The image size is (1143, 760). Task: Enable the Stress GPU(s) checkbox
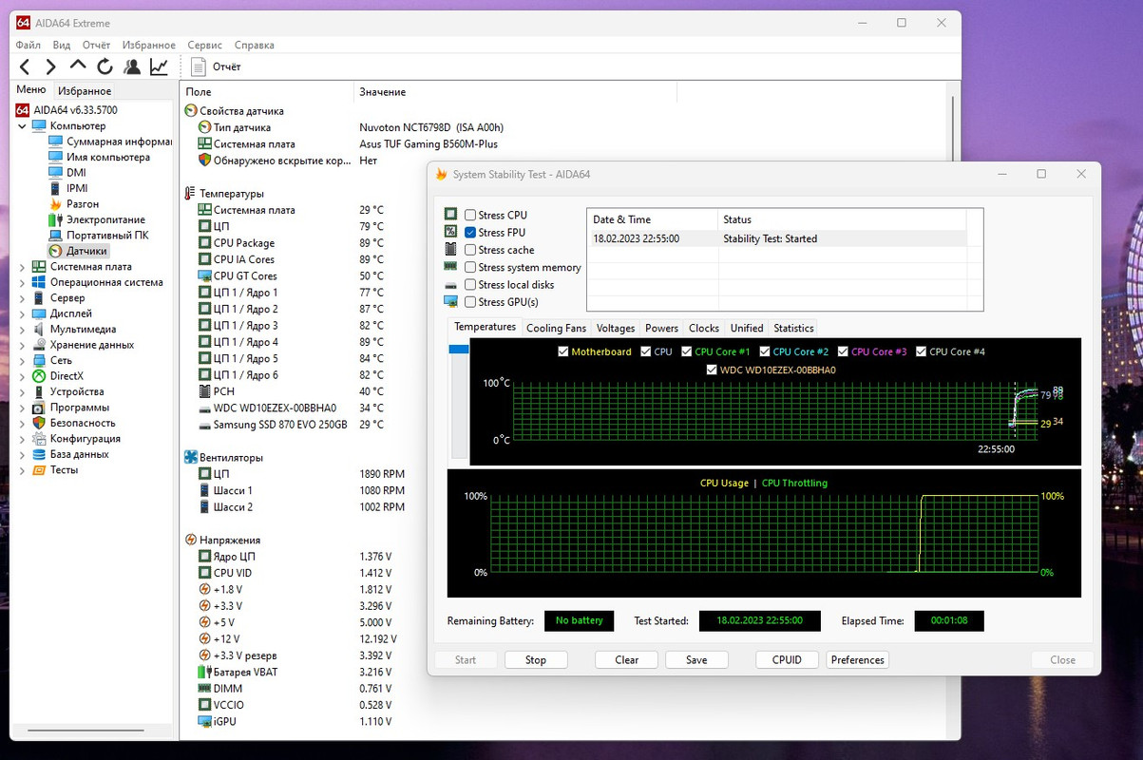pos(470,302)
